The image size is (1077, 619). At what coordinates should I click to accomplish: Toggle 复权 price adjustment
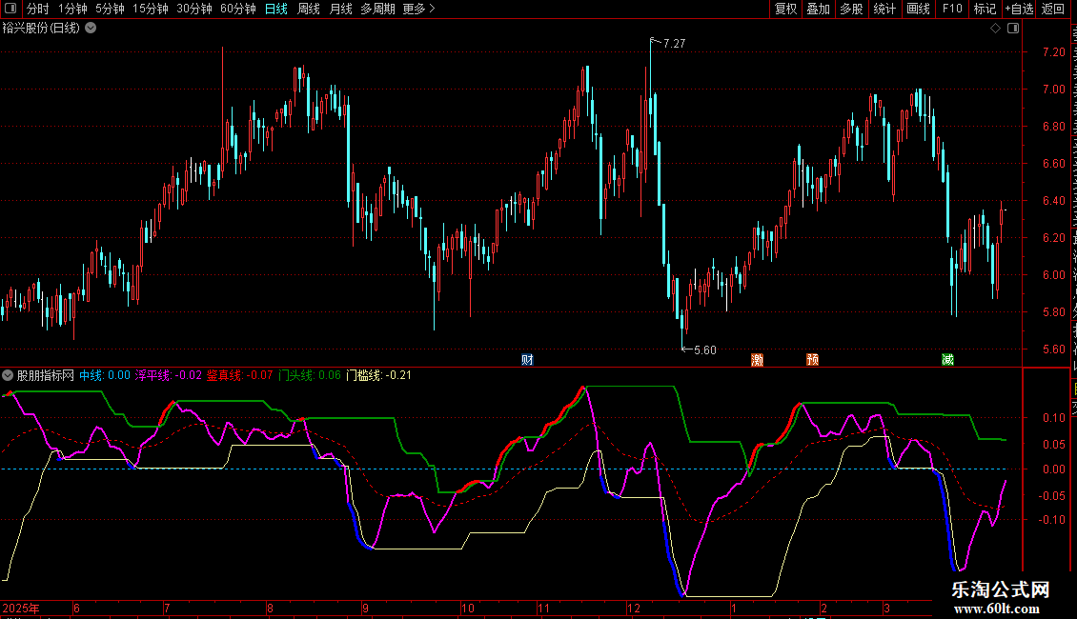pos(785,10)
